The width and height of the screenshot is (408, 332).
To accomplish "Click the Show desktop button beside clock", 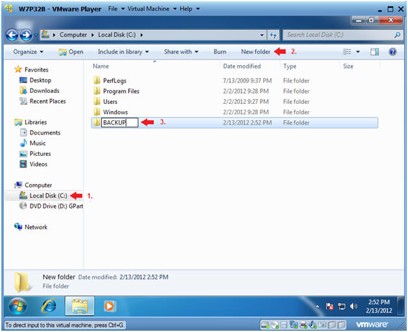I will point(401,306).
